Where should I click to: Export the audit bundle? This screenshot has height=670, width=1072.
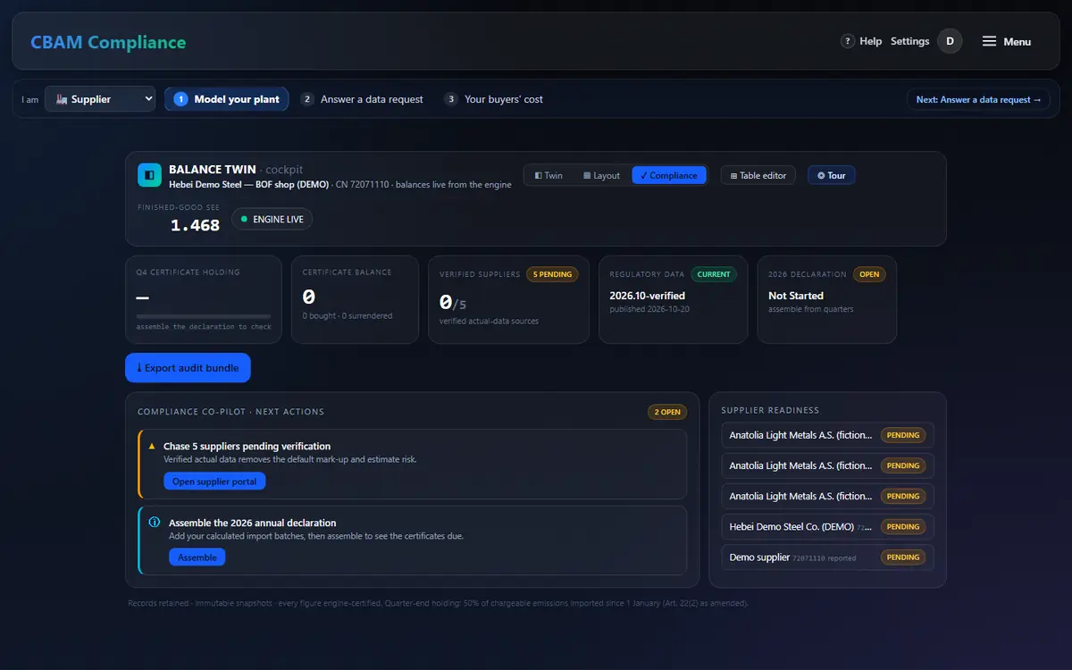(x=188, y=367)
